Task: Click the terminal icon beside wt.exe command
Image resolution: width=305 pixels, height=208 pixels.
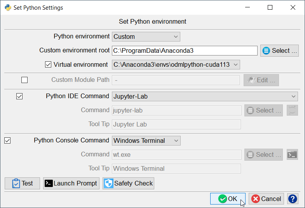Action: [x=292, y=154]
